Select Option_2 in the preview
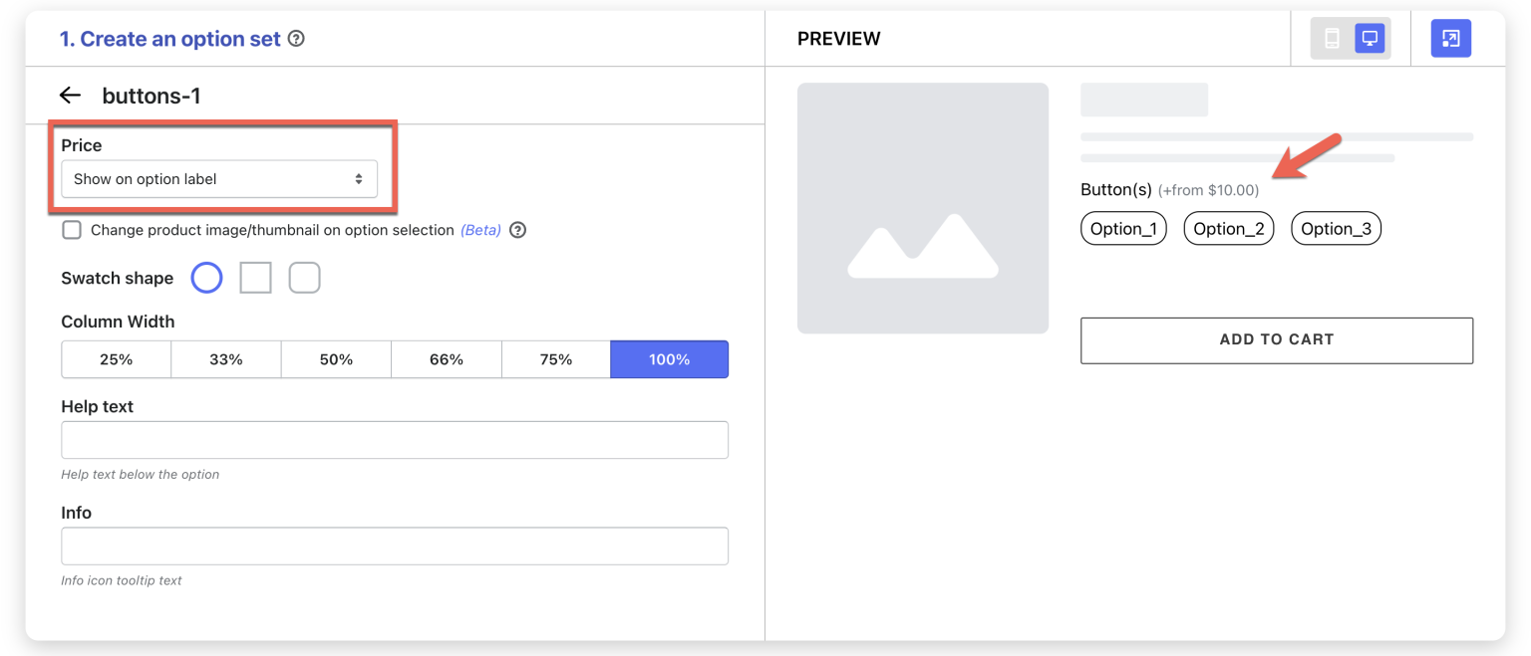 (1228, 228)
